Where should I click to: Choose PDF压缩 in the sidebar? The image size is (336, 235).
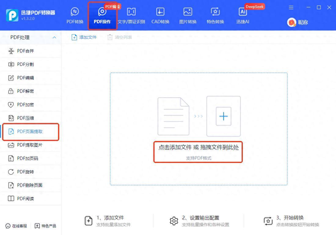pos(25,118)
